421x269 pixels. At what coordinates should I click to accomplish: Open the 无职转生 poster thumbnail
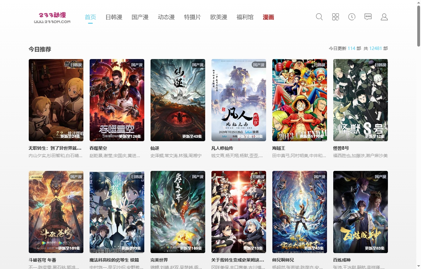point(56,100)
